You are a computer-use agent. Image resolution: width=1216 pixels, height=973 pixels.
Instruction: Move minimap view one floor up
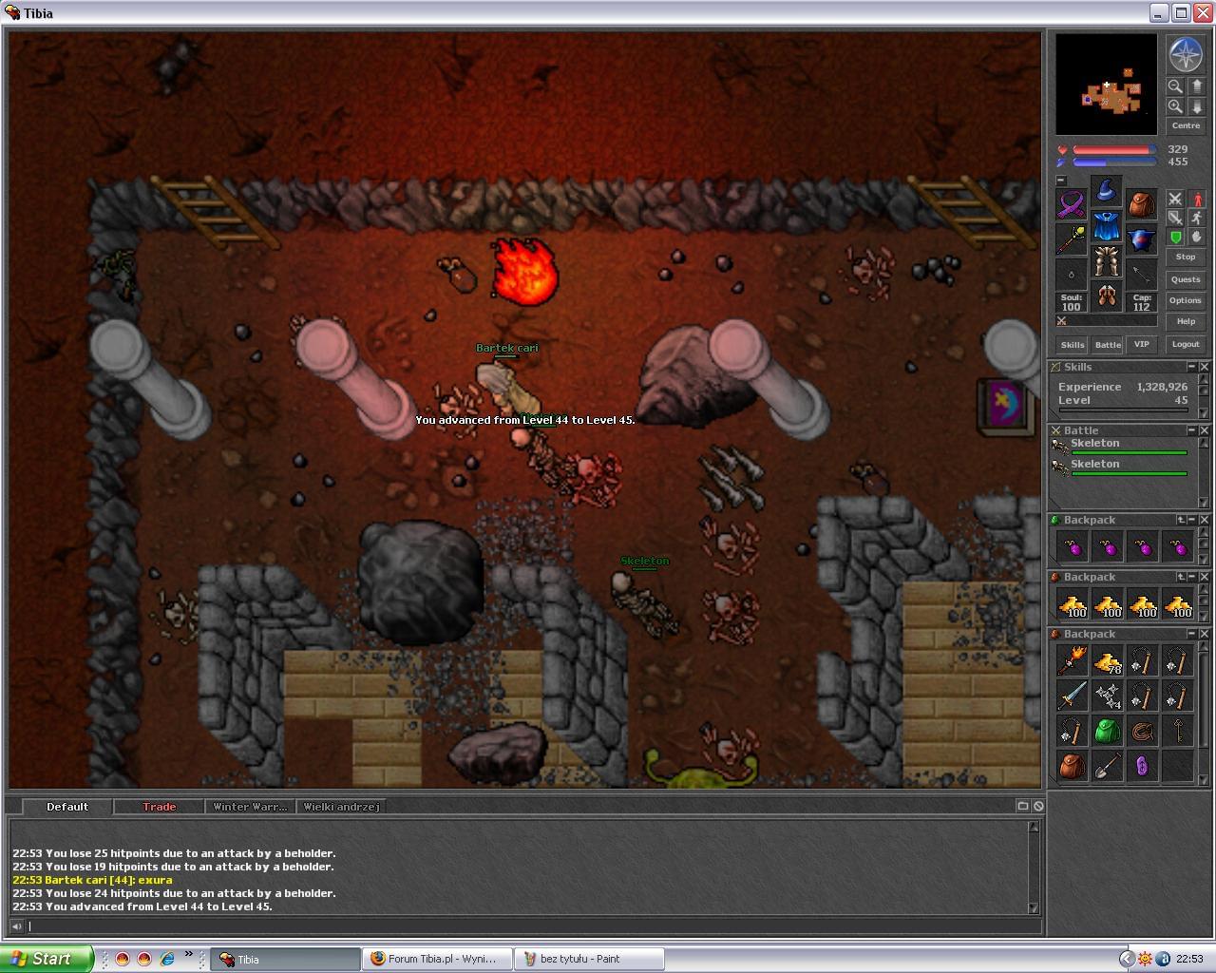click(x=1197, y=86)
